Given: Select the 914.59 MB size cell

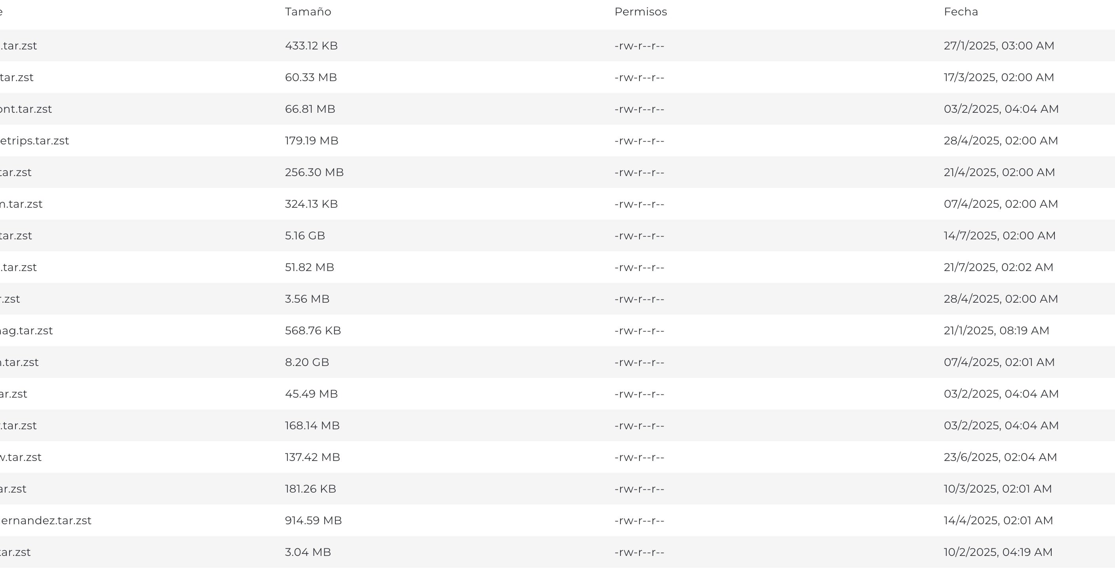Looking at the screenshot, I should click(x=313, y=520).
